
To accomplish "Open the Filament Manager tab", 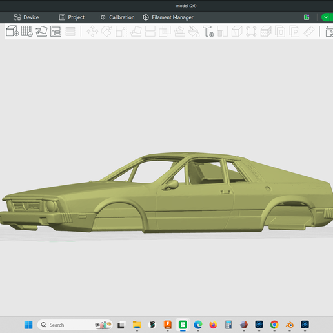I will [168, 17].
